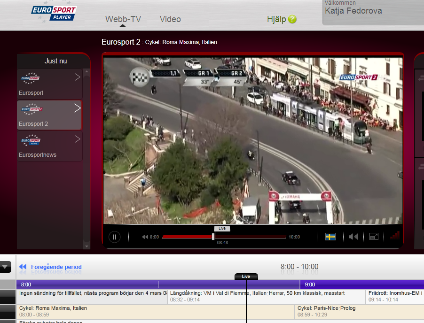Select the Eurosport 2 channel label
Viewport: 424px width, 323px height.
point(33,124)
